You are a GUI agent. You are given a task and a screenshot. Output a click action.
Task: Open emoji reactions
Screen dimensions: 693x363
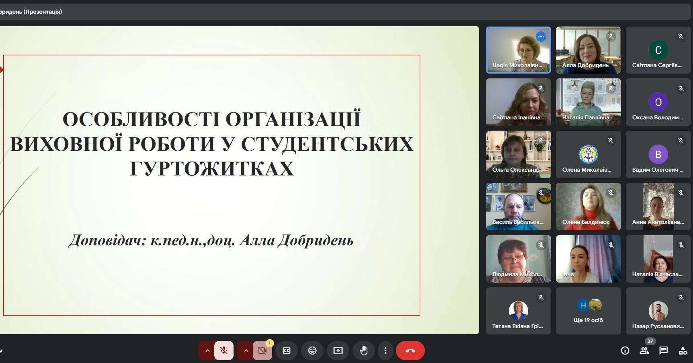pos(312,351)
